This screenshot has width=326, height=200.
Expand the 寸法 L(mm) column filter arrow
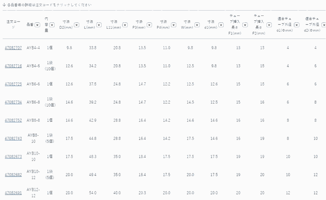99,25
